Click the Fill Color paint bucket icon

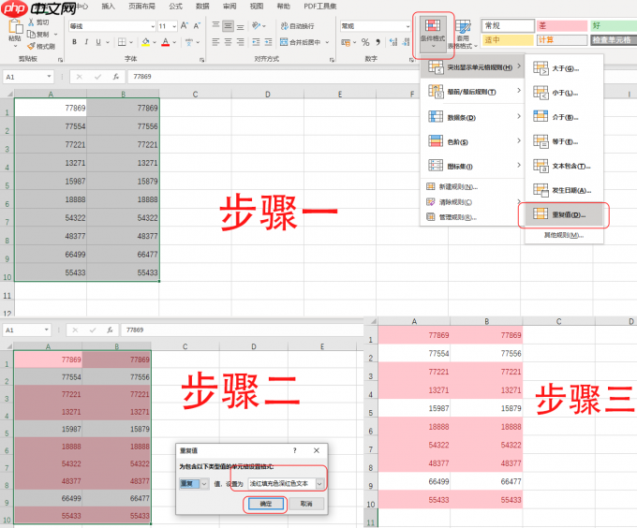146,42
